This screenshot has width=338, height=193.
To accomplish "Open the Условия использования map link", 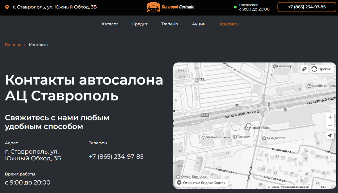I will (295, 187).
